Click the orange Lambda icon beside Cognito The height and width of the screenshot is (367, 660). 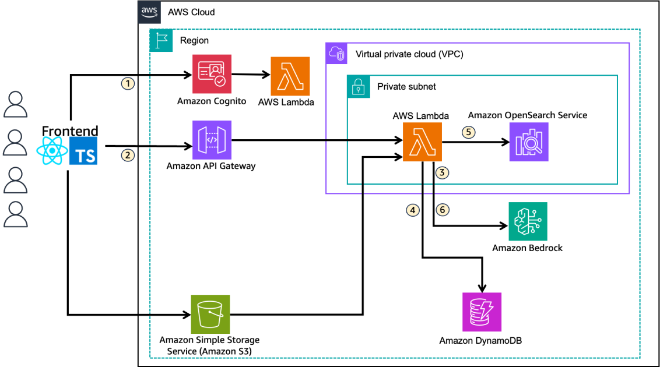pos(290,76)
